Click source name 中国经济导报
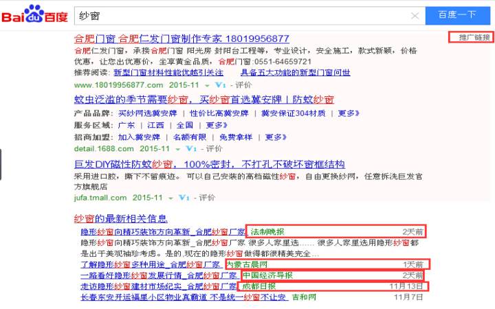 click(x=267, y=275)
